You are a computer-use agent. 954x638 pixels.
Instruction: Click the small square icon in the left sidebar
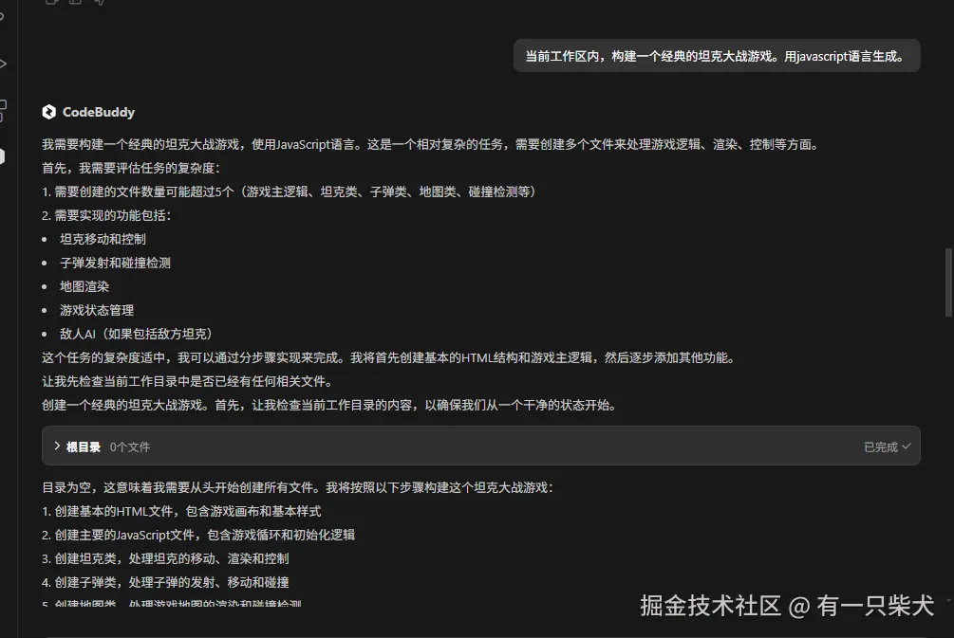pyautogui.click(x=4, y=118)
